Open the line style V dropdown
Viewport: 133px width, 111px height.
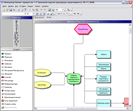click(x=67, y=14)
